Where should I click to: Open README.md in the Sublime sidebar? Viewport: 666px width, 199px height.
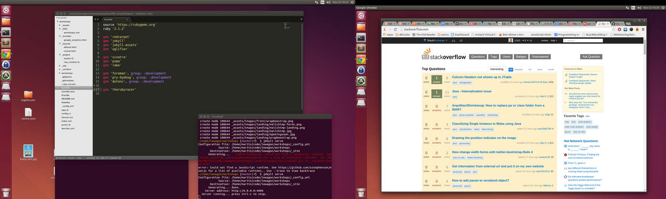click(68, 99)
